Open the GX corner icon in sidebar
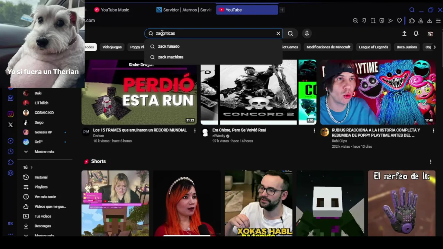Screen dimensions: 443x249 10,223
